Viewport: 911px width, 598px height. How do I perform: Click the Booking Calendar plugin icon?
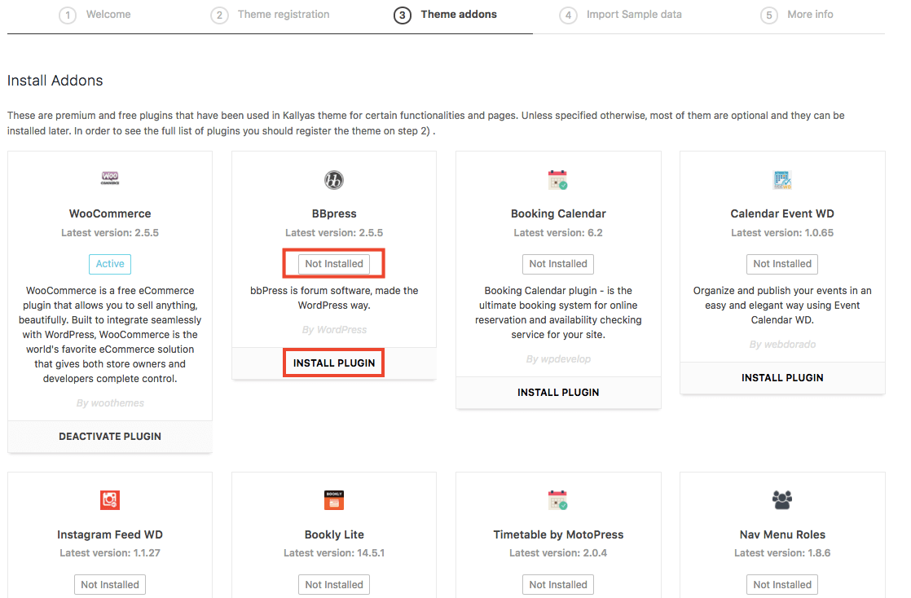(x=558, y=180)
